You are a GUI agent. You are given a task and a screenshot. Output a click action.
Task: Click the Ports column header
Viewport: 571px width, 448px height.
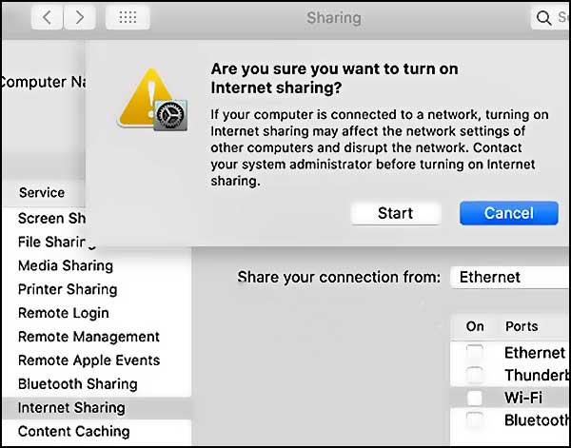coord(522,326)
